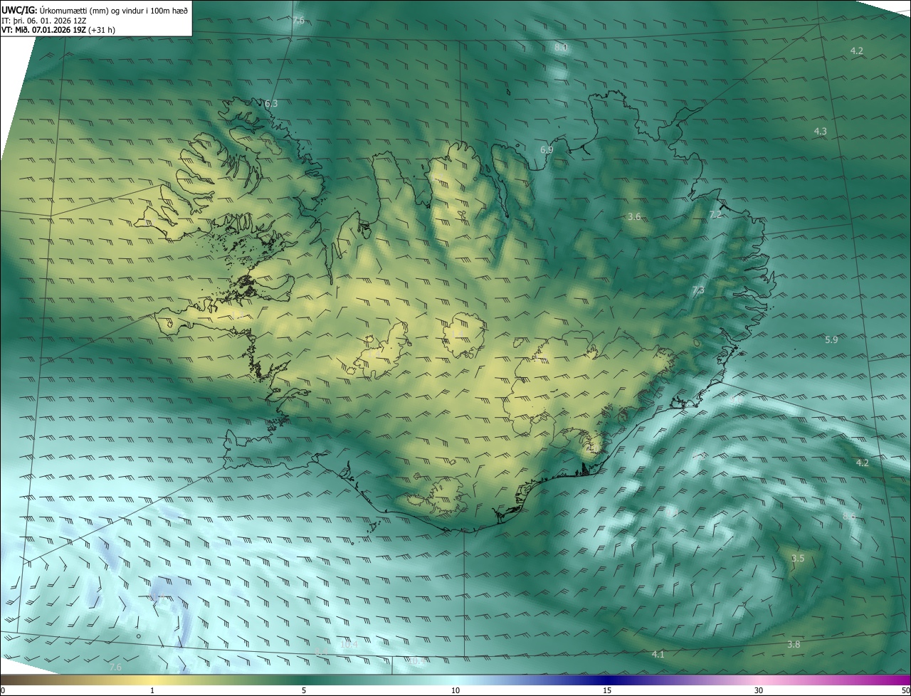Click the colorbar tick label 5

pyautogui.click(x=304, y=690)
